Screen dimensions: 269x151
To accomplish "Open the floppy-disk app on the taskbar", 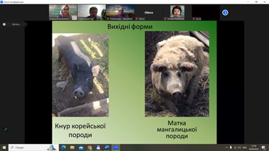I will coord(98,147).
